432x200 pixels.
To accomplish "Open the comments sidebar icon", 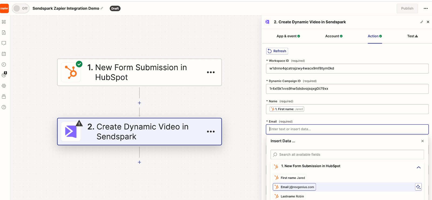I will click(4, 43).
